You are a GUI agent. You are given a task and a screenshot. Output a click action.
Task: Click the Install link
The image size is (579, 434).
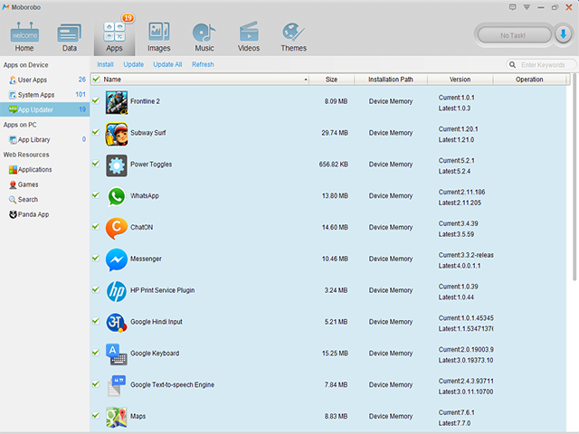click(105, 64)
